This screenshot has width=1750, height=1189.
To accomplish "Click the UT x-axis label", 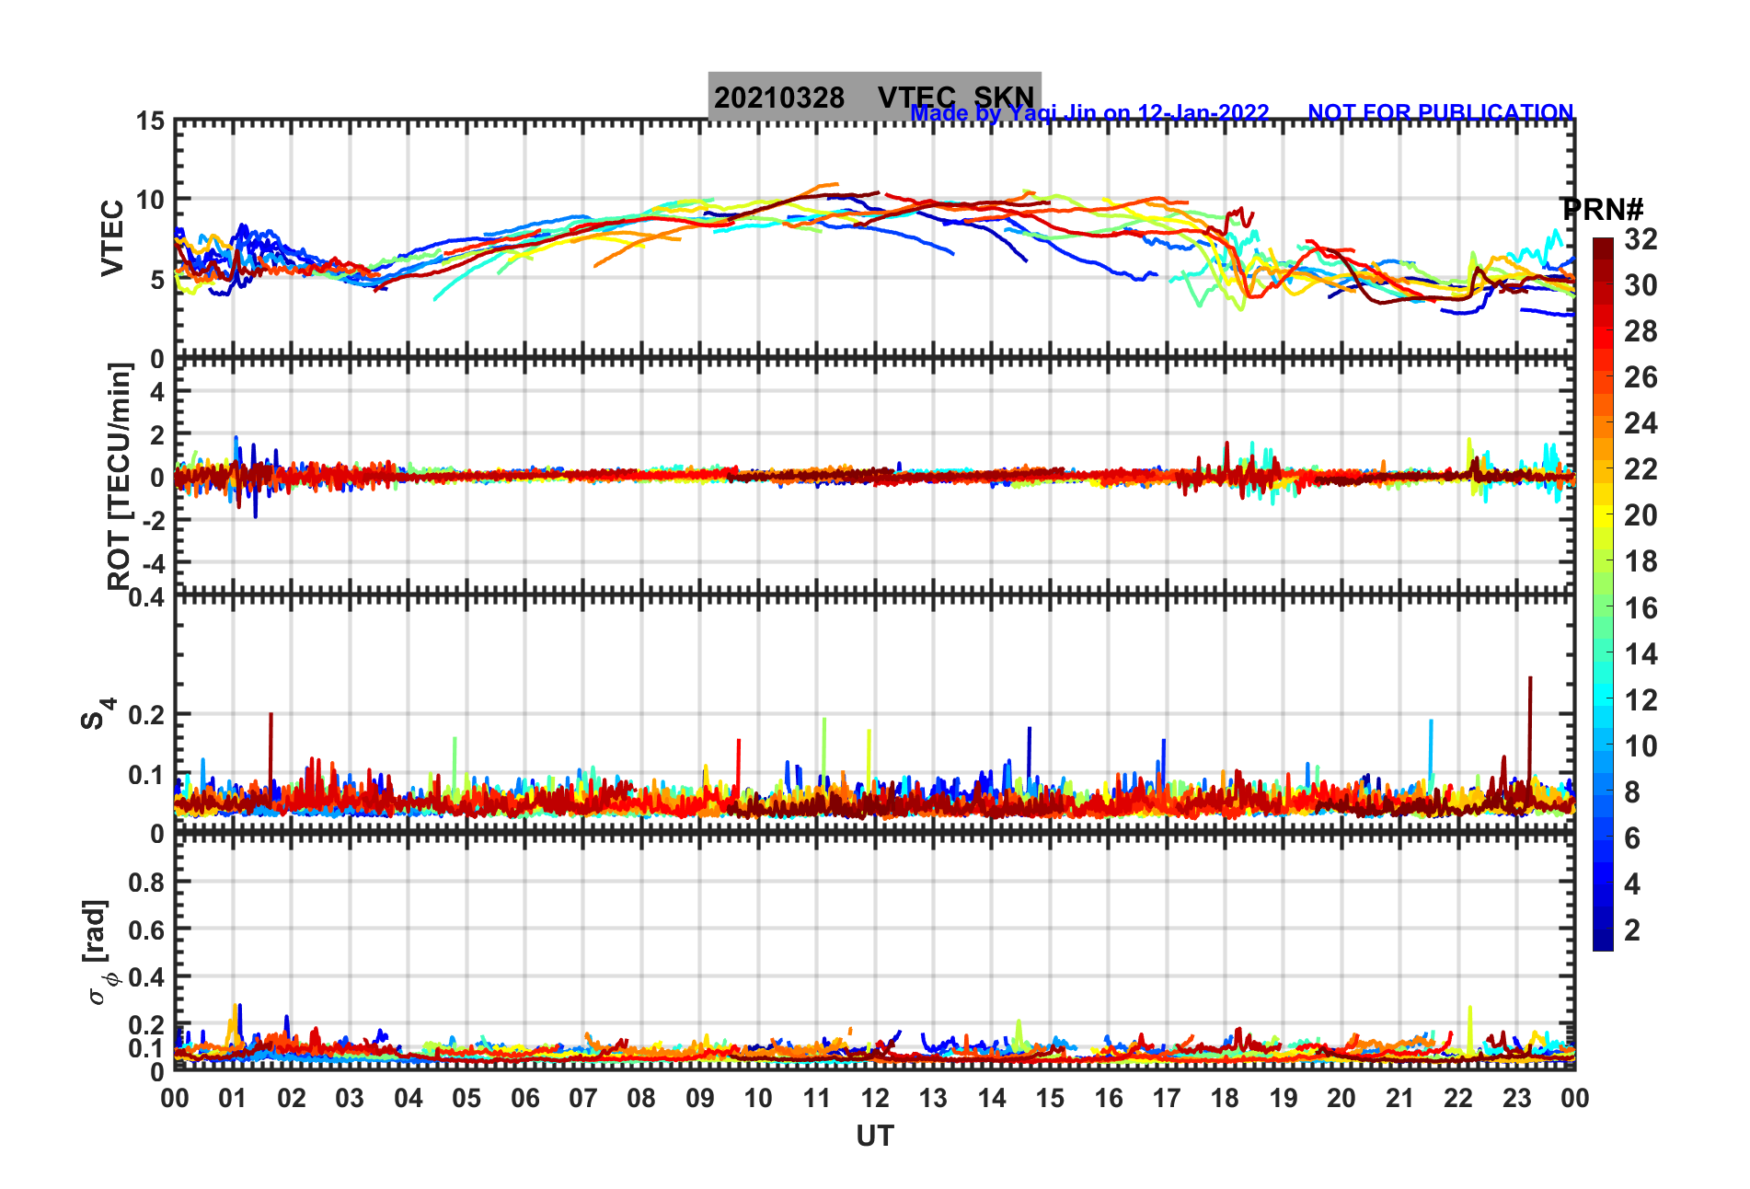I will tap(875, 1137).
